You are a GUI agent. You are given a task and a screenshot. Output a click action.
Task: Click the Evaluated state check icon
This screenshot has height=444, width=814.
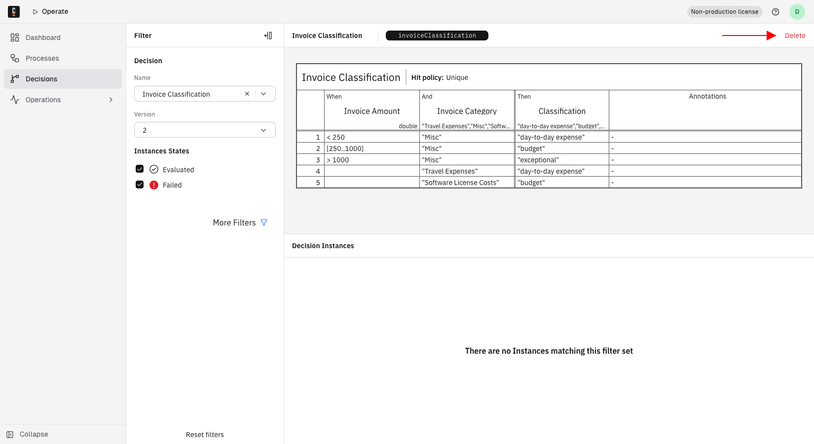(x=154, y=169)
